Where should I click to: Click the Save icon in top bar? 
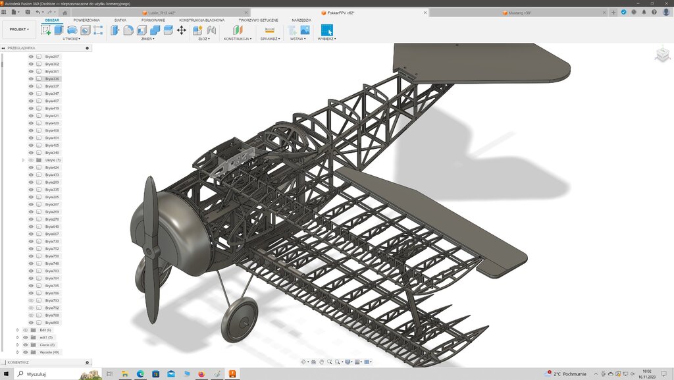[x=28, y=12]
